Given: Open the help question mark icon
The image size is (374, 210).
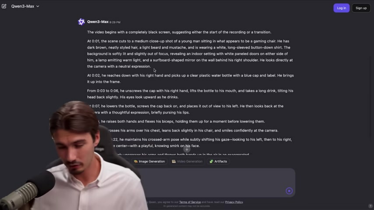Looking at the screenshot, I should tap(370, 206).
